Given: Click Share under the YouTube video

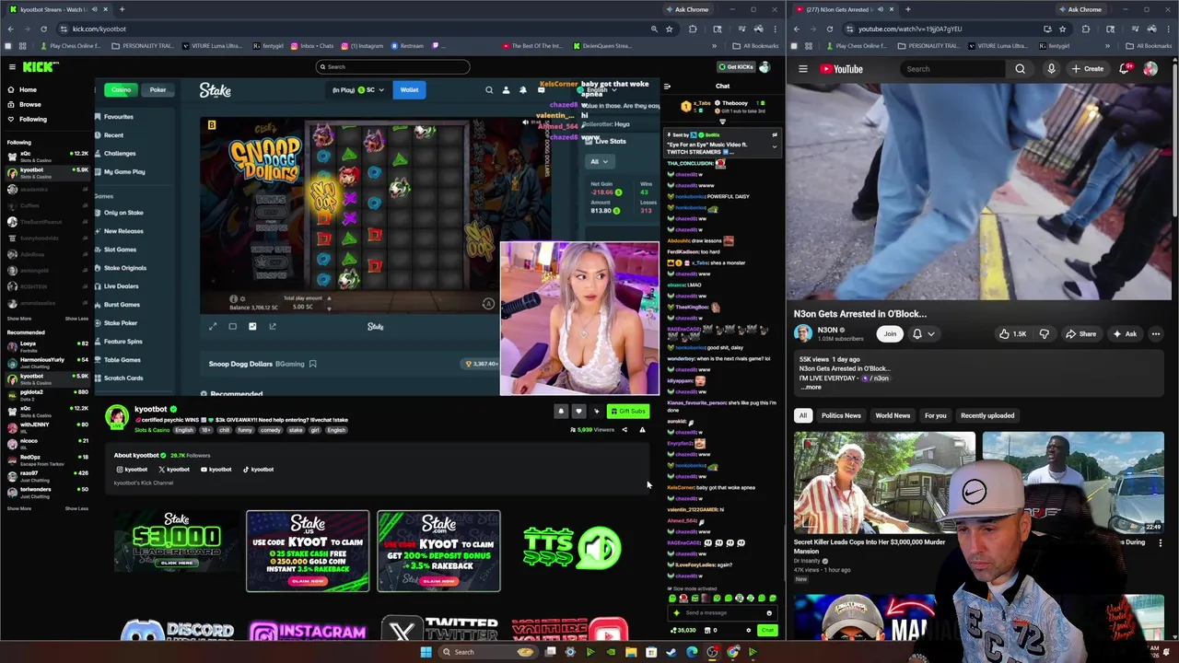Looking at the screenshot, I should (1081, 334).
